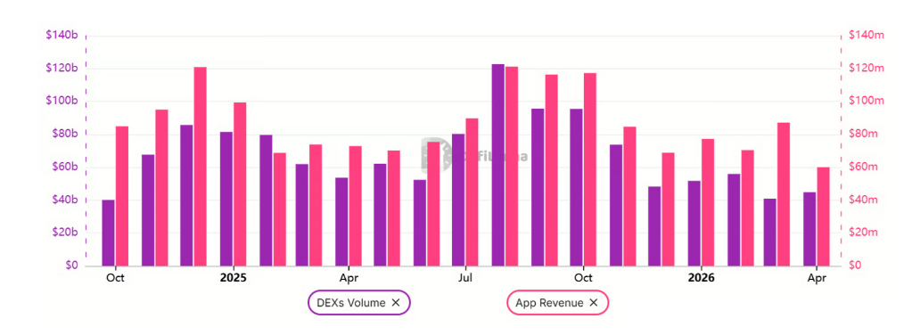
Task: Click the $40m right axis label
Action: (x=865, y=200)
